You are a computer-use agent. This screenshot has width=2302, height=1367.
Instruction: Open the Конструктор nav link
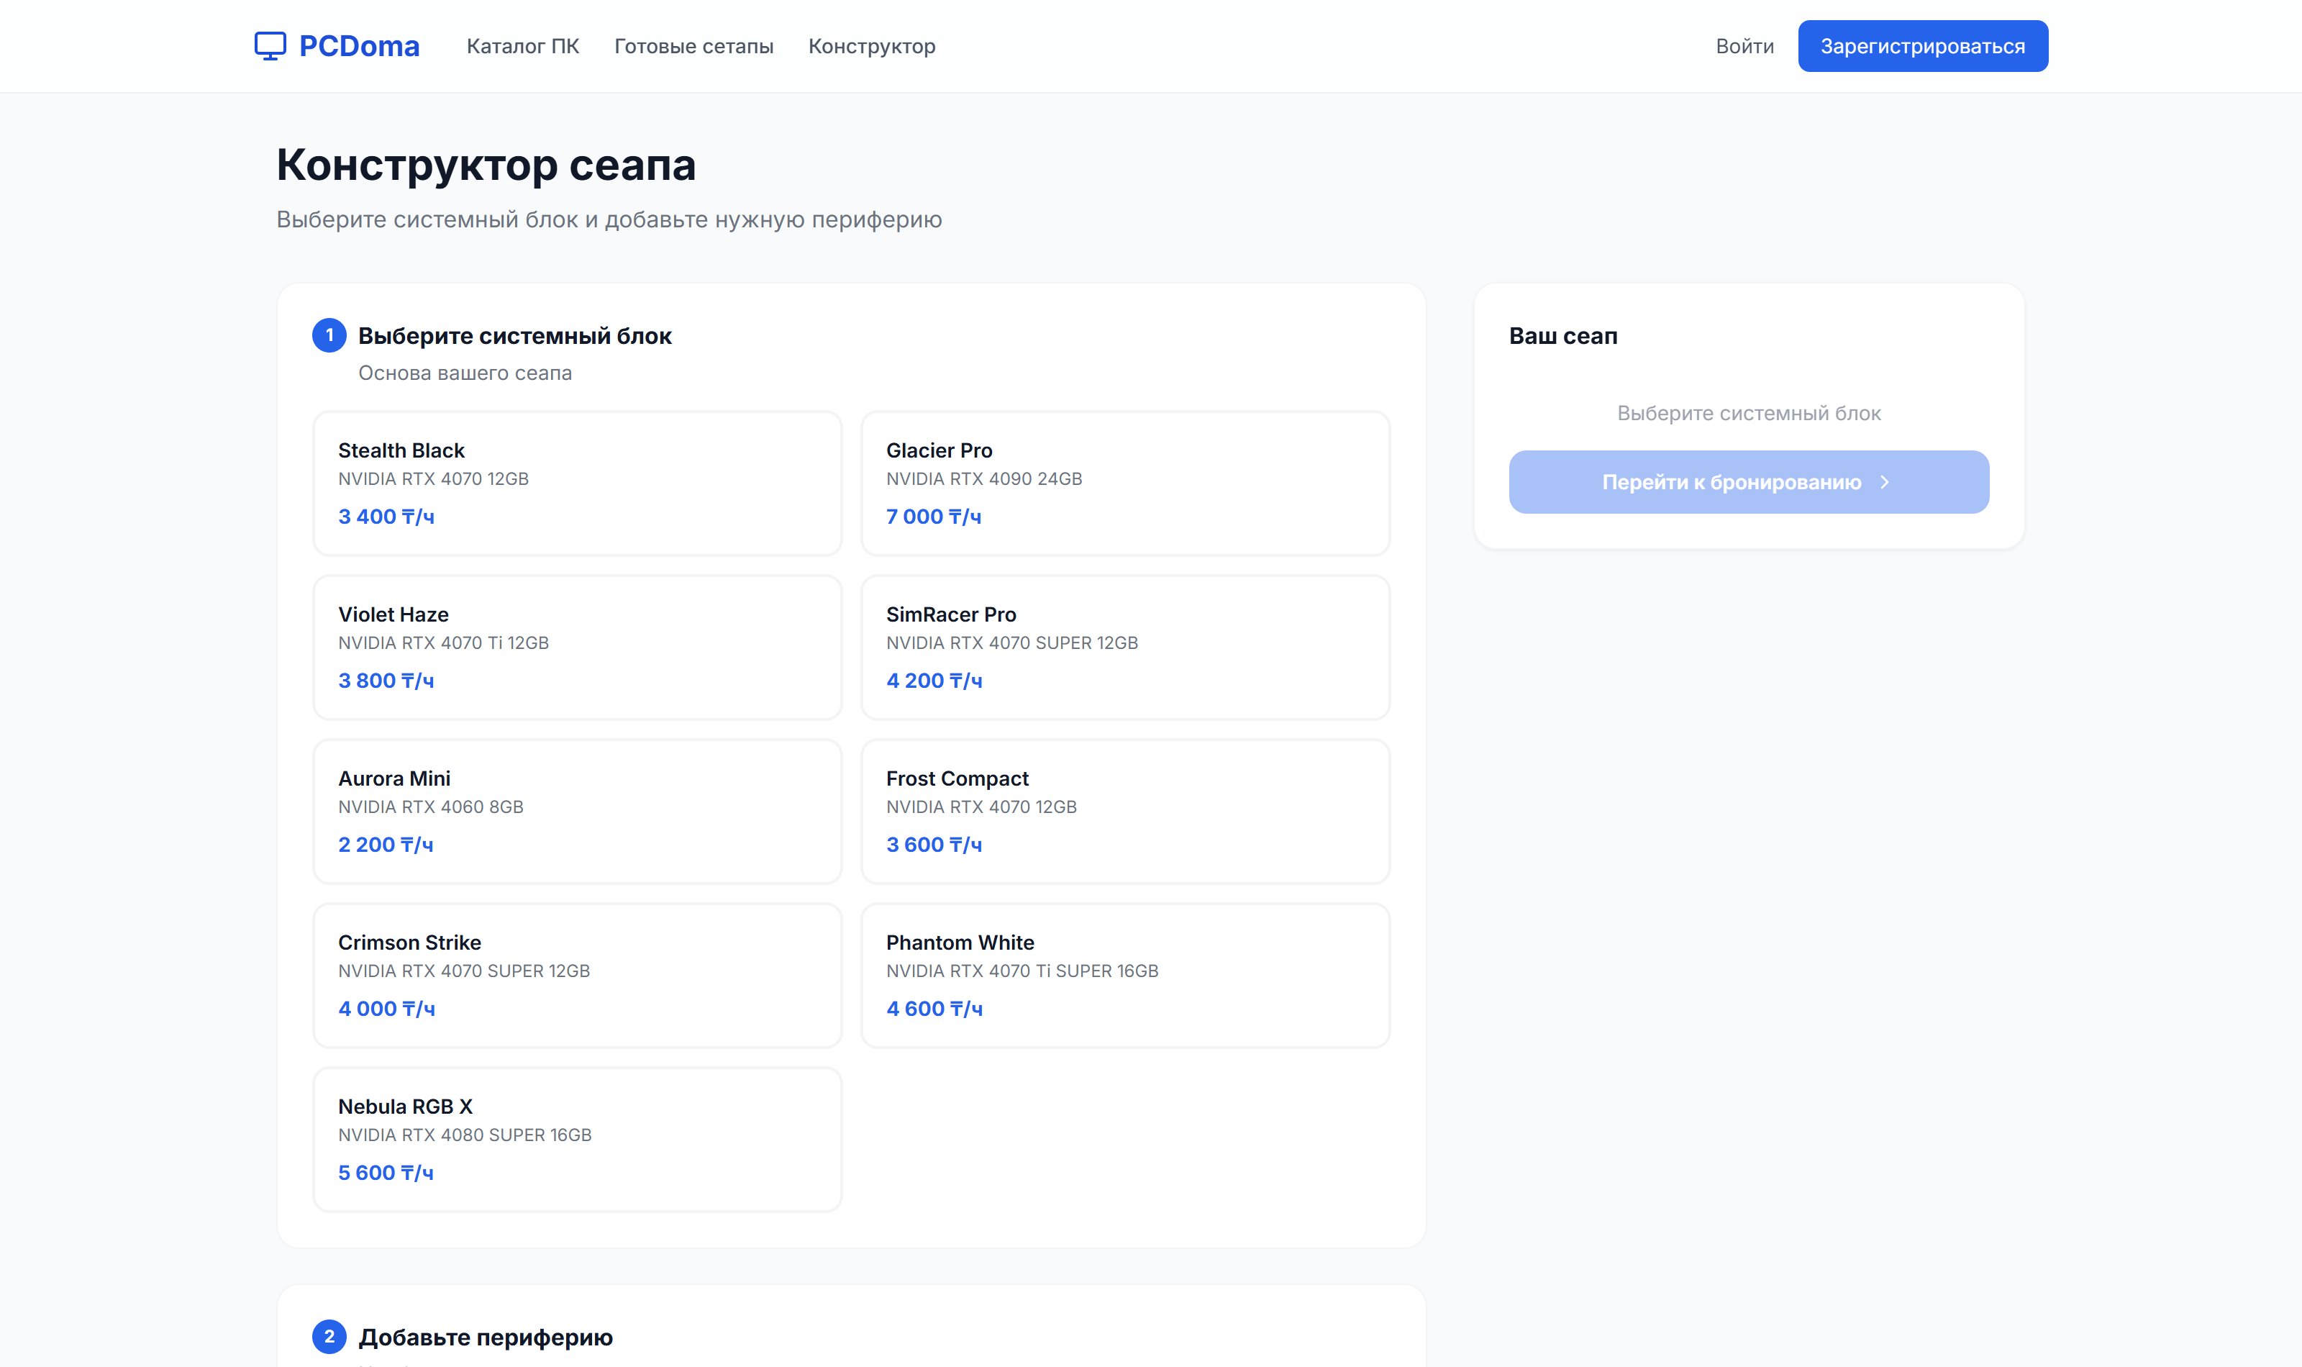click(871, 46)
